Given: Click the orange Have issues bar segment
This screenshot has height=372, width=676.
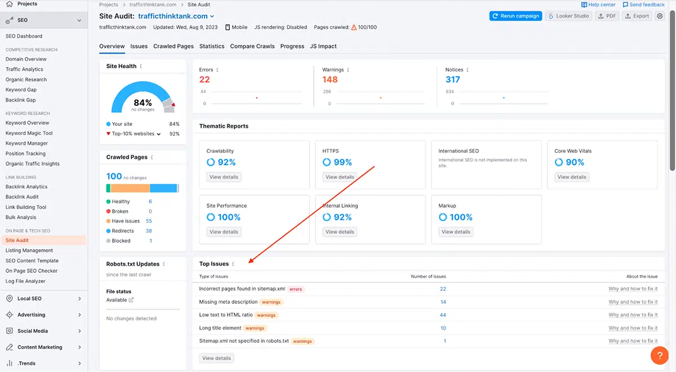Looking at the screenshot, I should coord(130,188).
